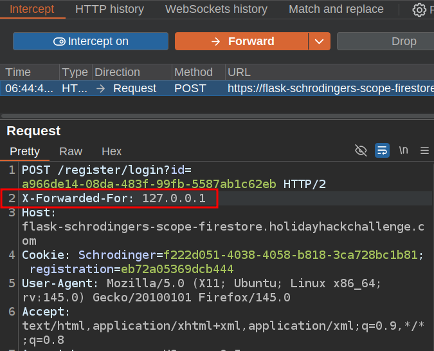Click the divider above the Request panel
The image size is (434, 351).
[x=217, y=116]
